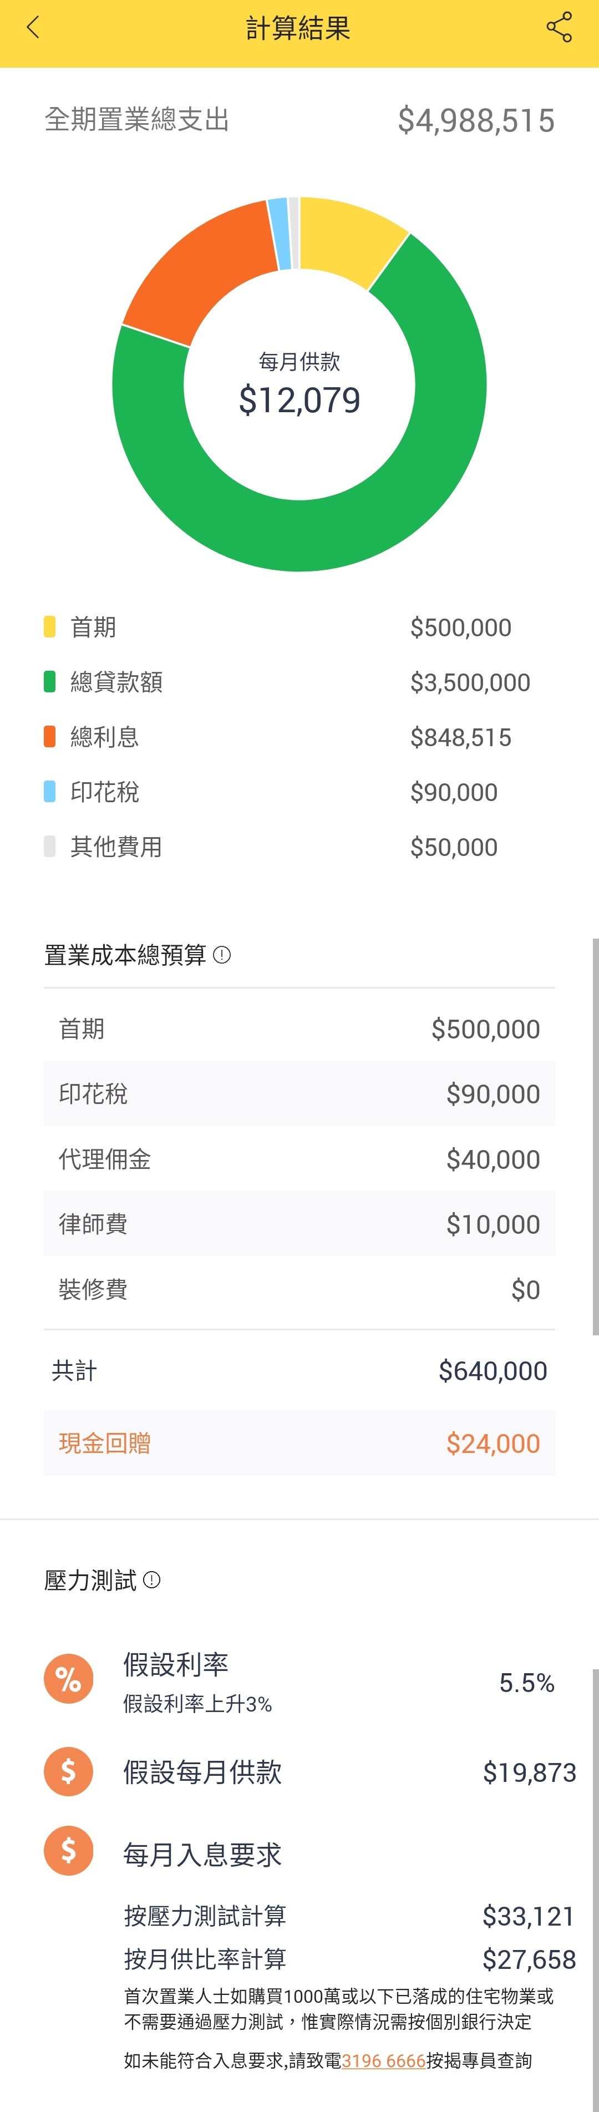
Task: Tap the 代理佣金 $40,000 row
Action: click(x=299, y=1158)
